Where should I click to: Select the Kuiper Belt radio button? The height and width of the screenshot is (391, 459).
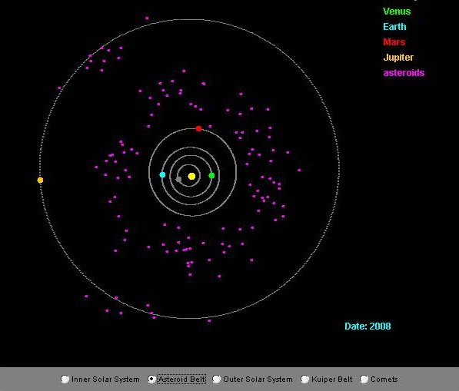304,379
